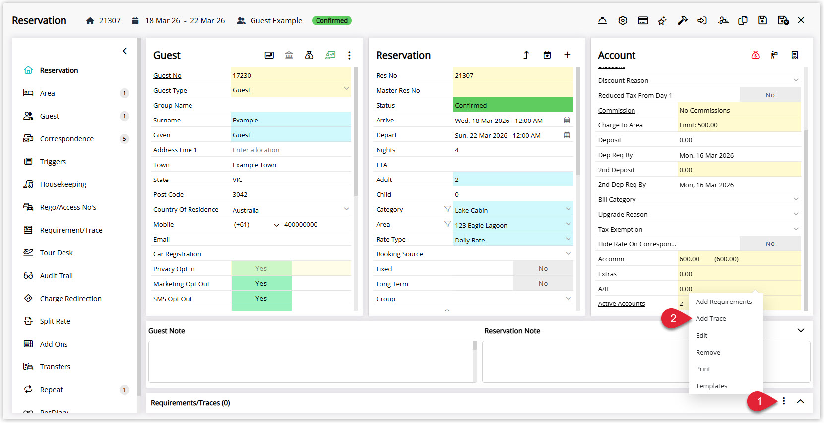Select Add Requirements from context menu
This screenshot has height=423, width=824.
tap(723, 302)
